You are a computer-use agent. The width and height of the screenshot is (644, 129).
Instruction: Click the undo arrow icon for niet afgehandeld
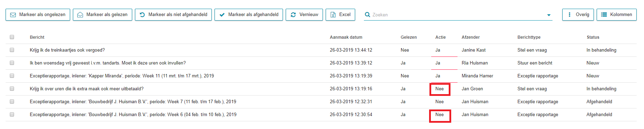click(x=142, y=15)
